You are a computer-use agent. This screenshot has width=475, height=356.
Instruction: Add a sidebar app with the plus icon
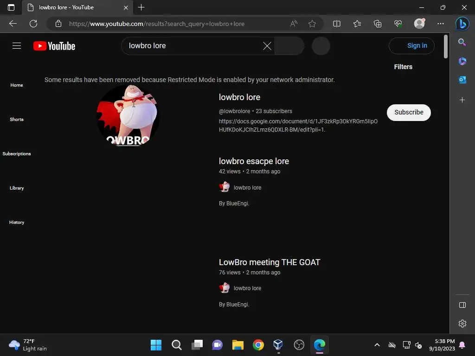click(462, 100)
